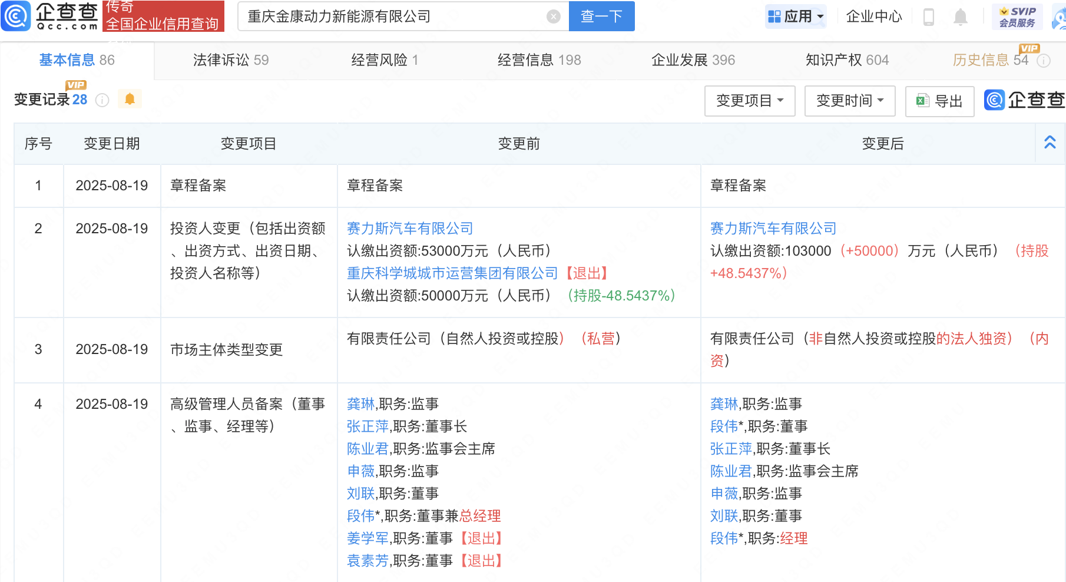Open 龚琳 profile in 变更前 column
The image size is (1066, 582).
tap(360, 404)
